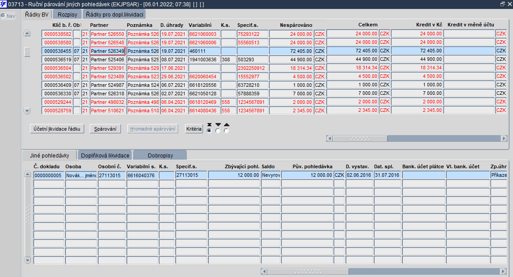Click right arrow of upper horizontal scrollbar
The height and width of the screenshot is (277, 513).
(x=504, y=139)
